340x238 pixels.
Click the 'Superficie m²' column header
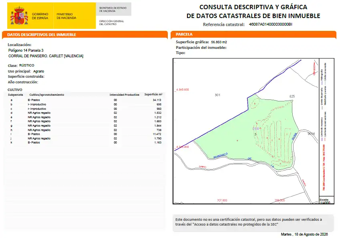click(x=153, y=95)
